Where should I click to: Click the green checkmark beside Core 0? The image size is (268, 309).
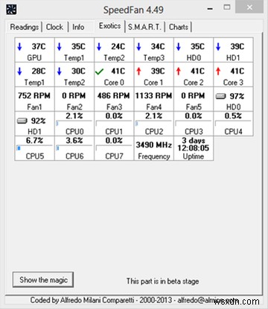point(99,71)
